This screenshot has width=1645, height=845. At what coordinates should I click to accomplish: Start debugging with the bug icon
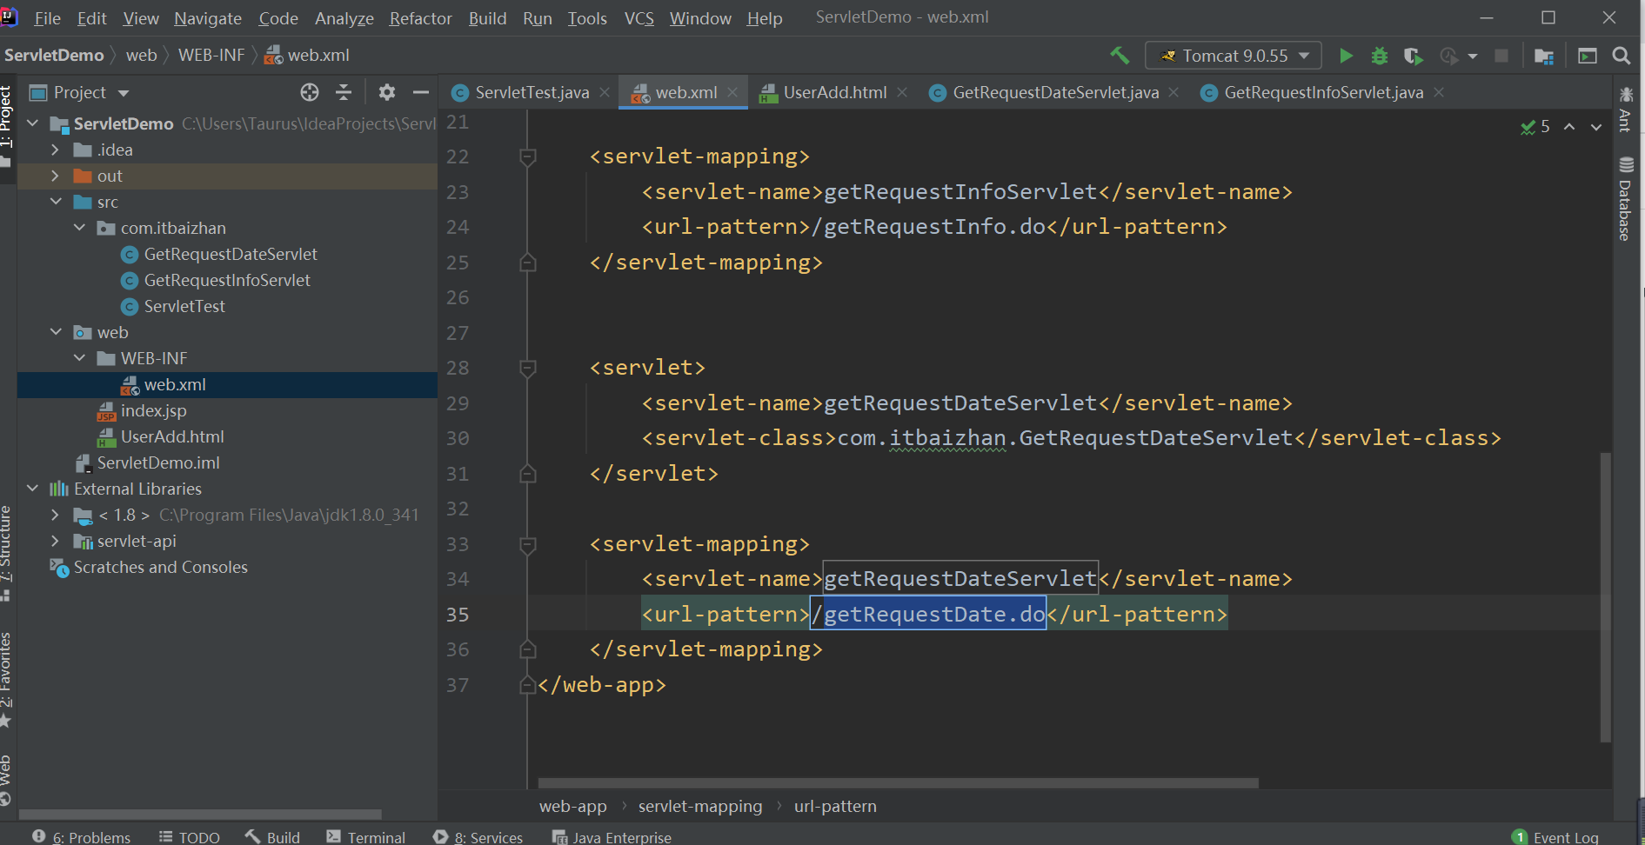pyautogui.click(x=1380, y=56)
